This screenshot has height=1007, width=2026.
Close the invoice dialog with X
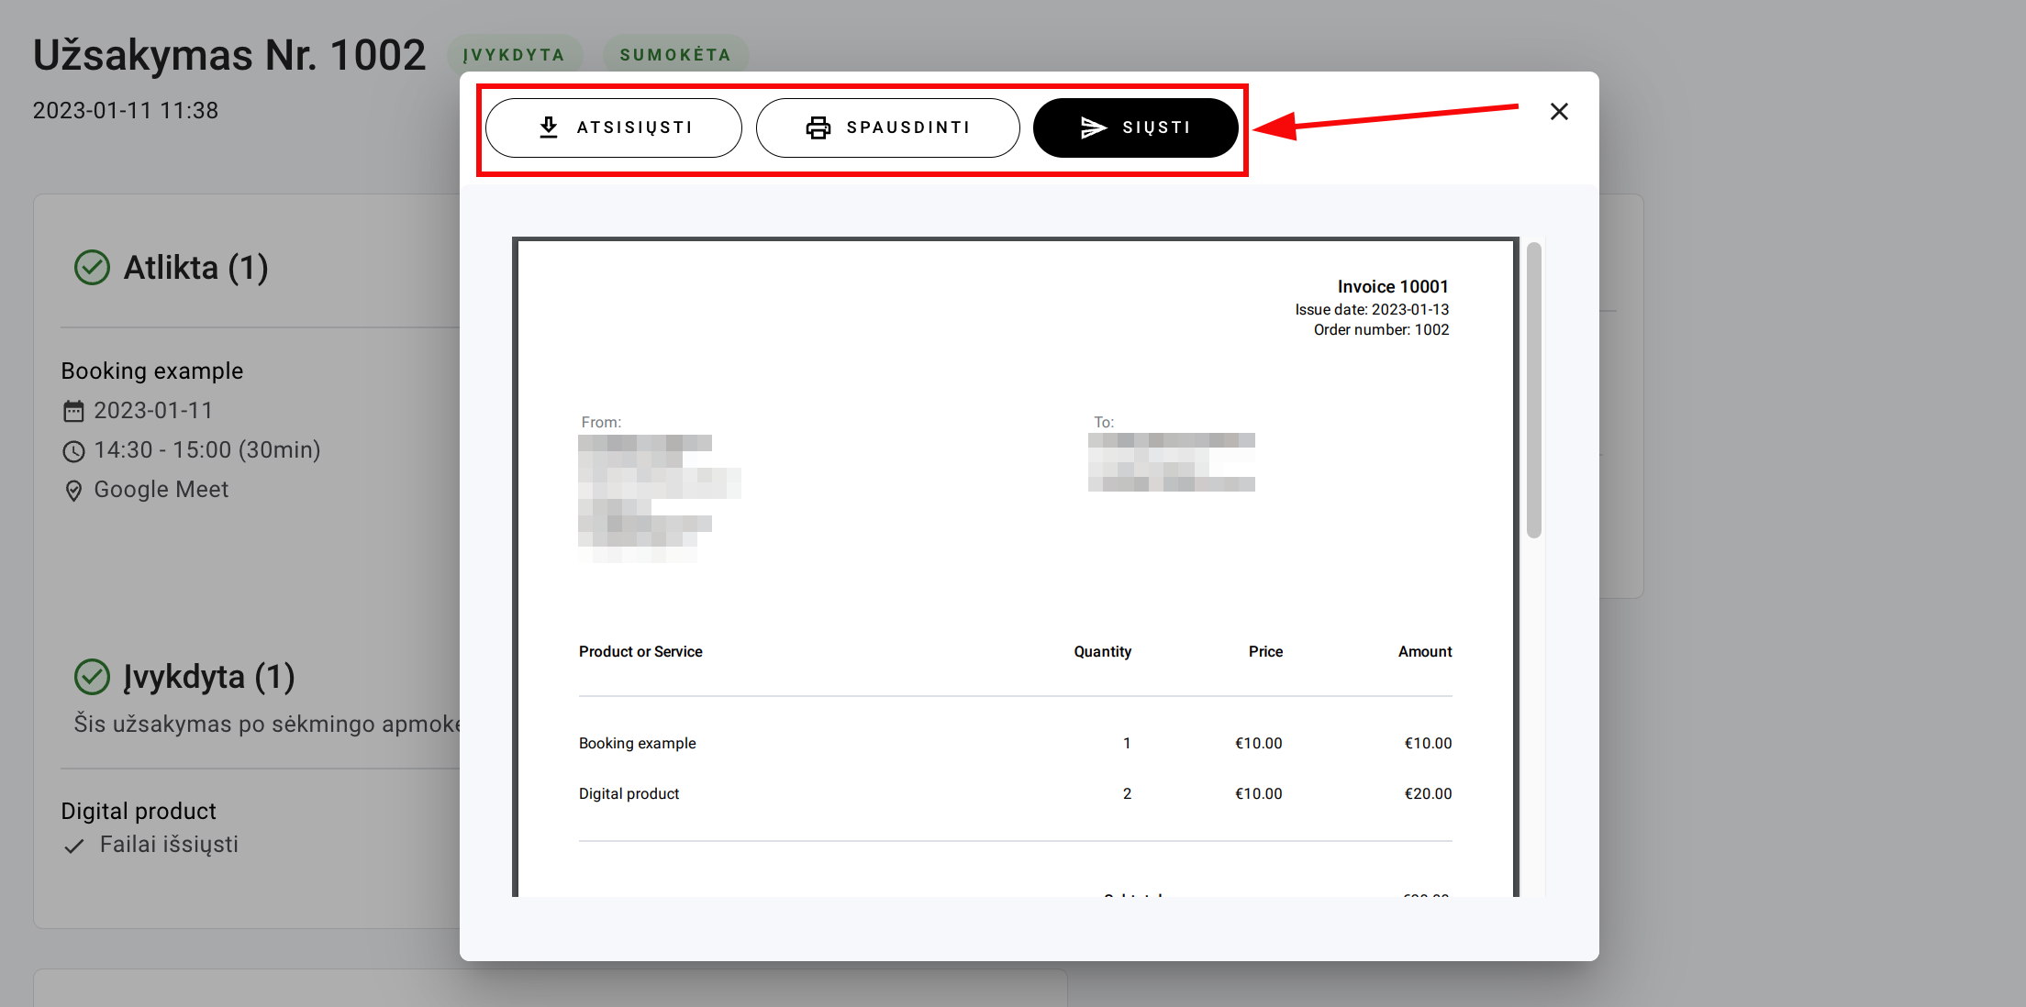point(1559,112)
